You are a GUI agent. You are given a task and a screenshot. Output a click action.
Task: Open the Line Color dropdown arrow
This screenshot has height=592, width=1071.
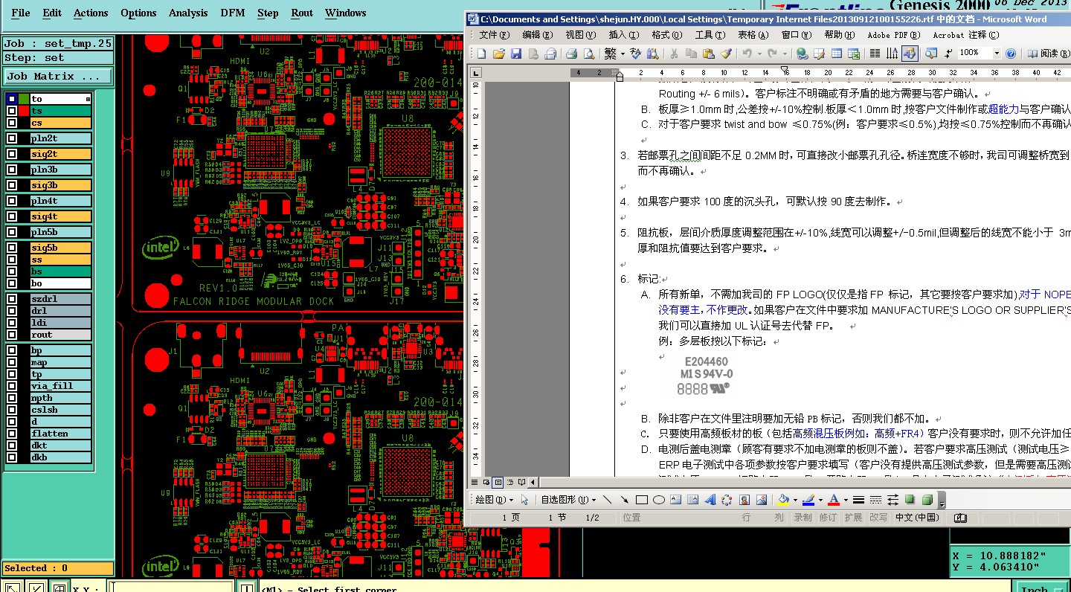820,500
